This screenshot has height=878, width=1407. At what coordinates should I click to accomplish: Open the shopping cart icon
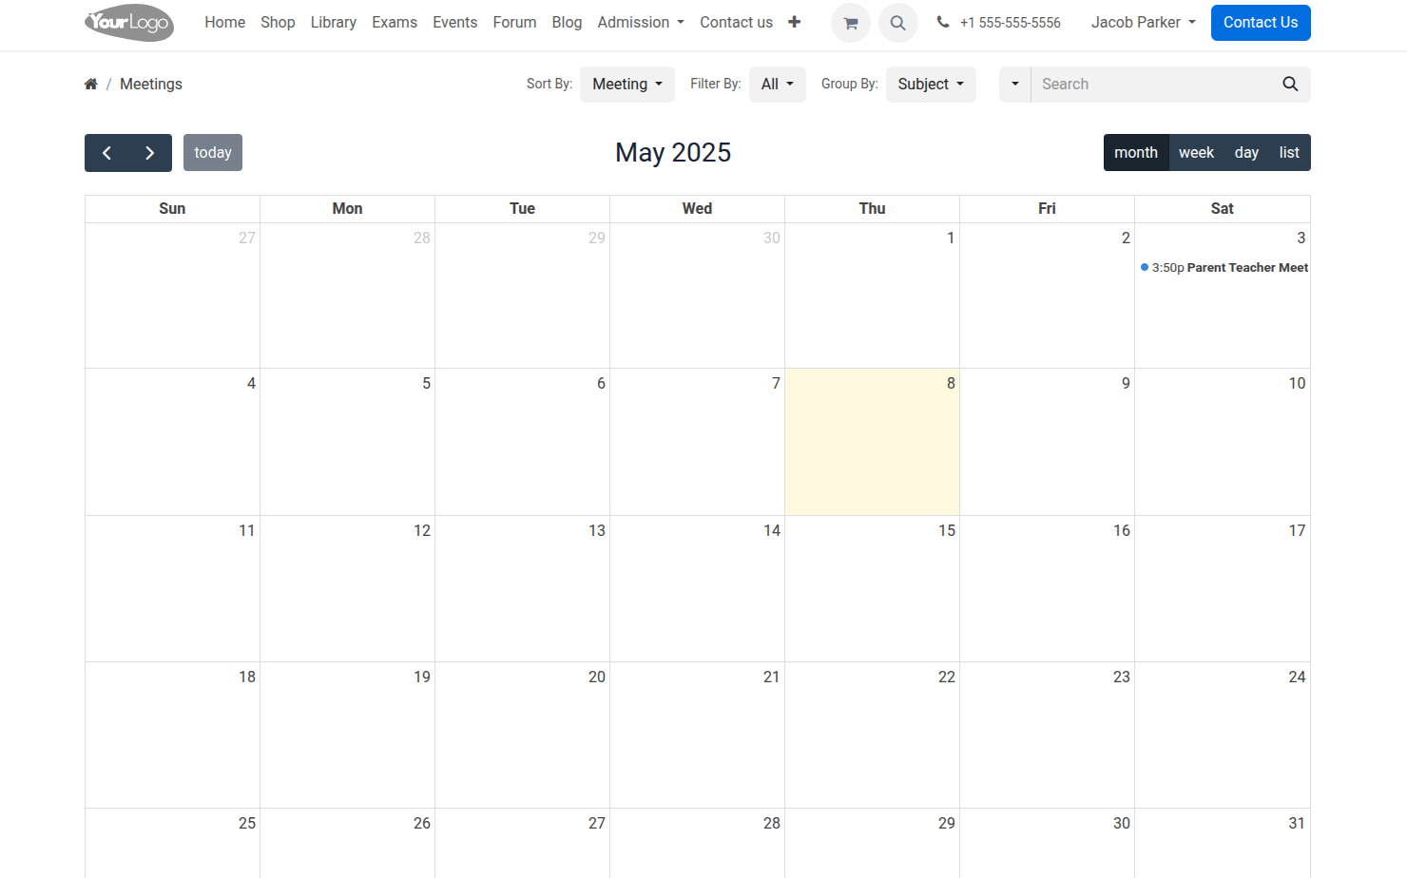point(850,23)
